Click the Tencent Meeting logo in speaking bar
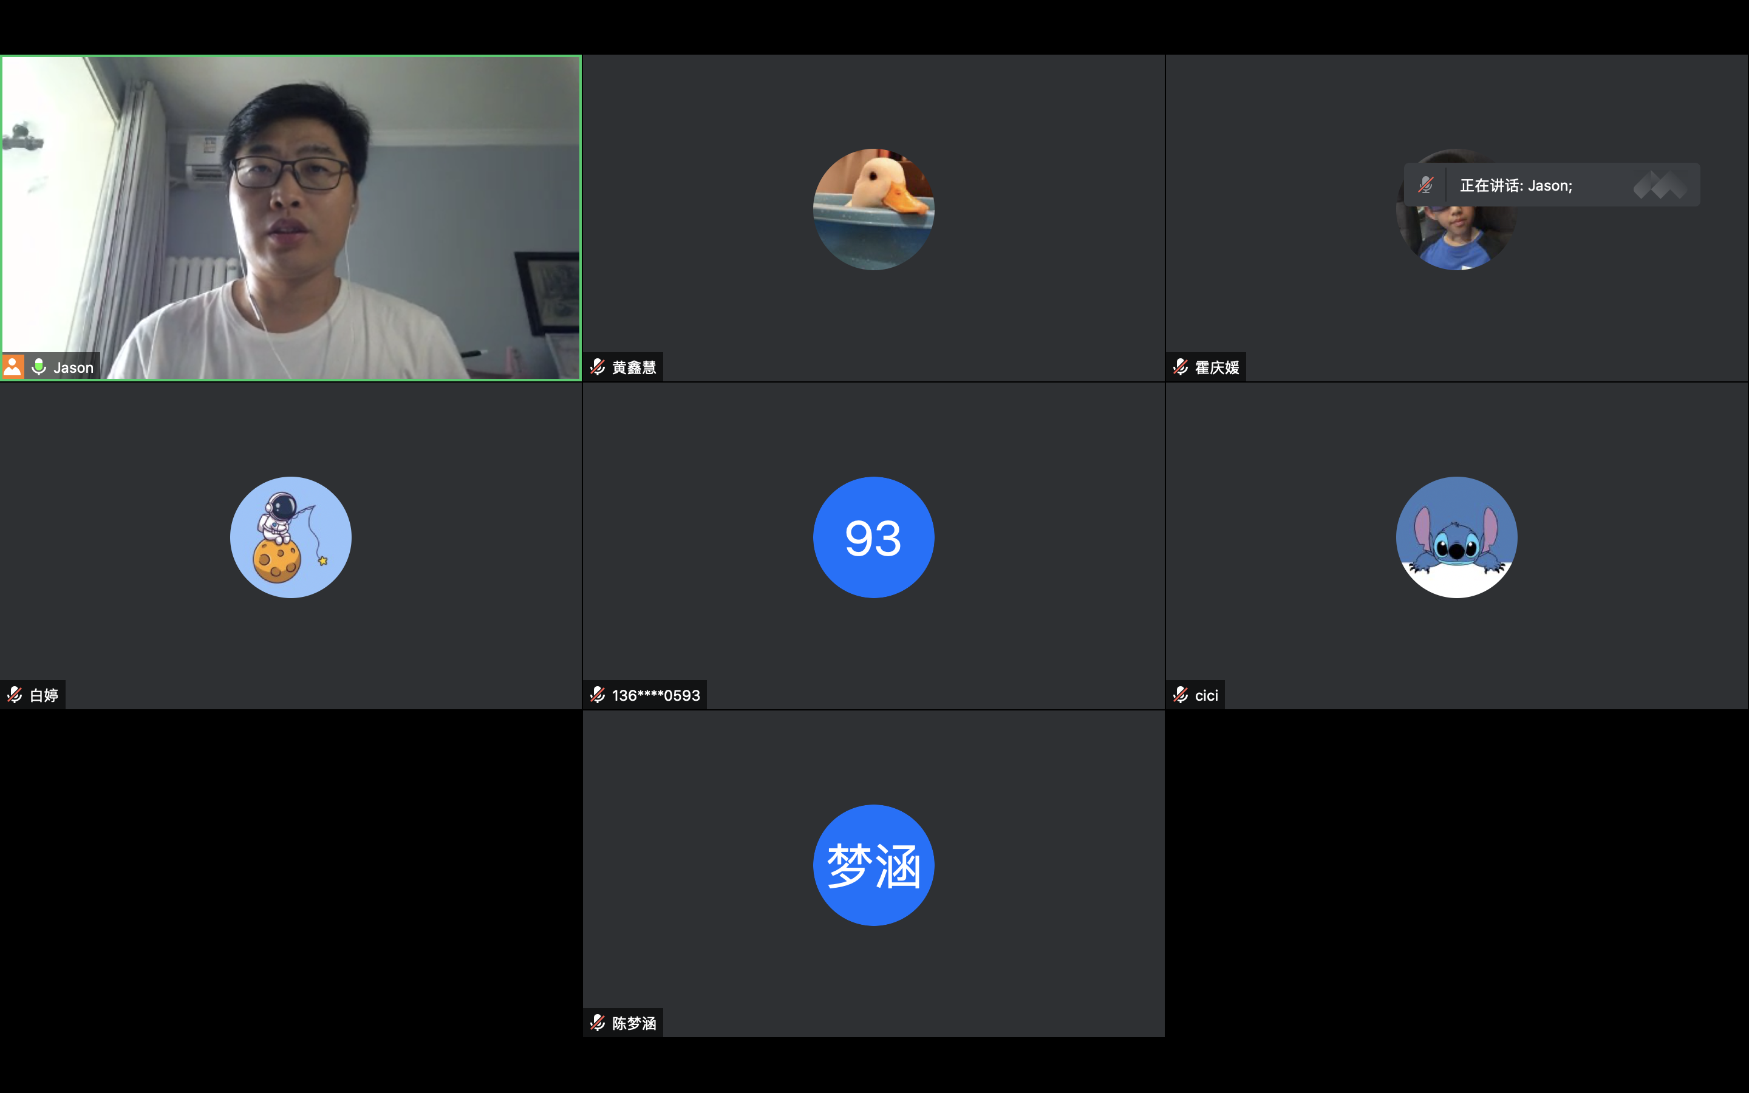The width and height of the screenshot is (1749, 1093). coord(1660,185)
